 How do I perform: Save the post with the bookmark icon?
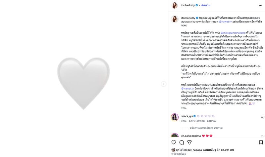click(261, 142)
